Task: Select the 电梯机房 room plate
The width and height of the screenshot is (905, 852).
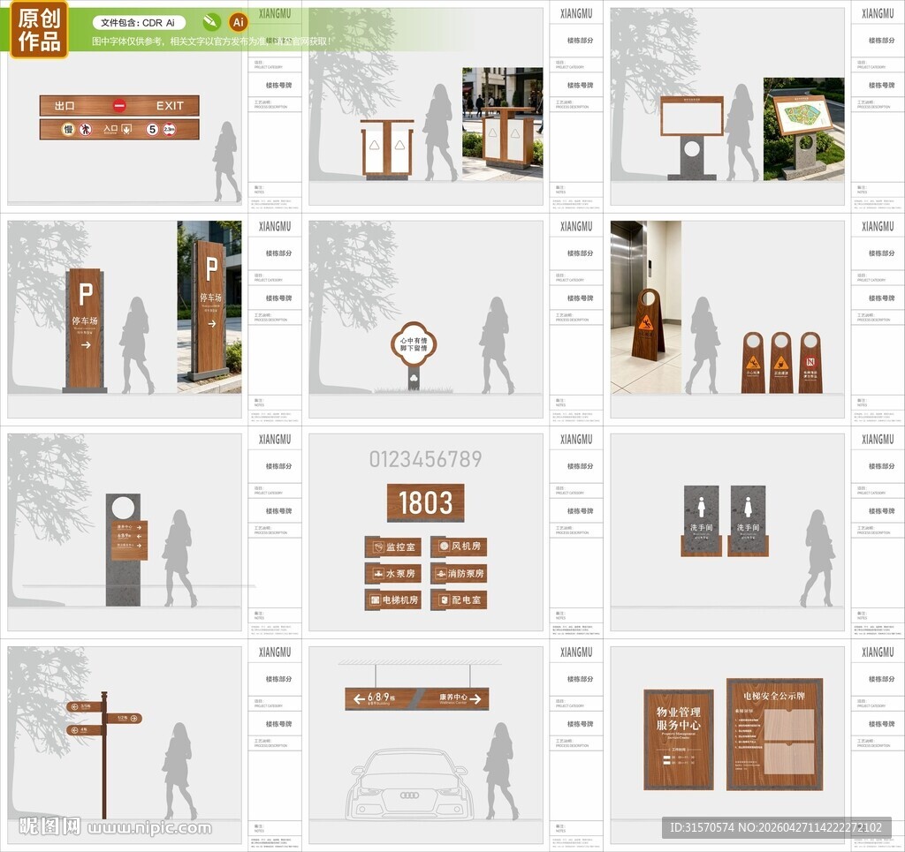Action: click(x=393, y=600)
